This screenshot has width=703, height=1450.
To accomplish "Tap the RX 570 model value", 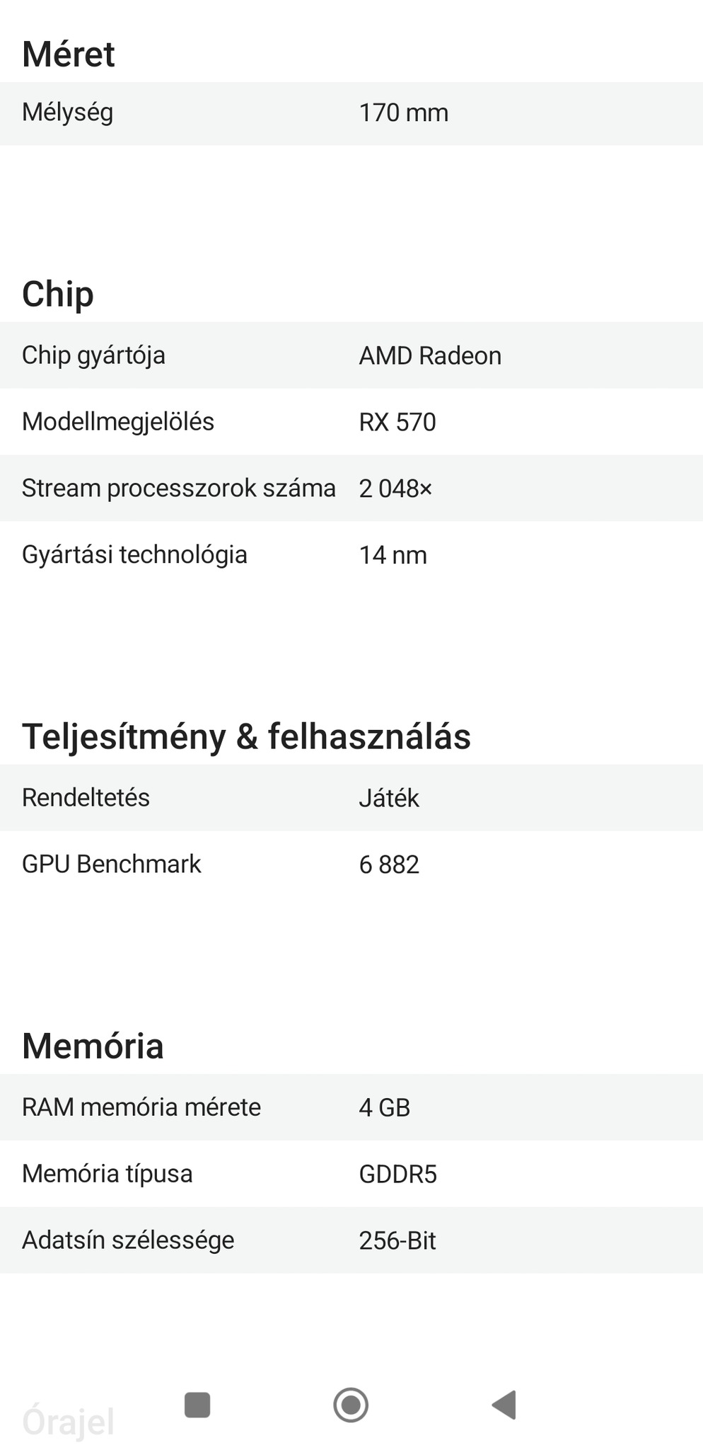I will [397, 422].
